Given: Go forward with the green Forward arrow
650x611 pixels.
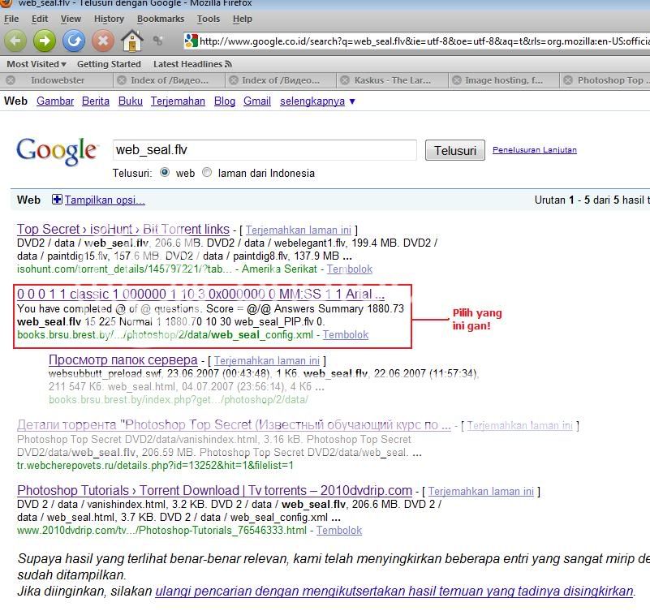Looking at the screenshot, I should click(45, 41).
